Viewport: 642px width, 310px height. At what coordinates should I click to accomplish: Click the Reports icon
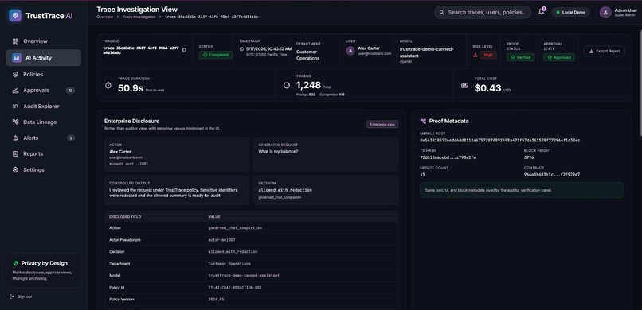(x=16, y=154)
